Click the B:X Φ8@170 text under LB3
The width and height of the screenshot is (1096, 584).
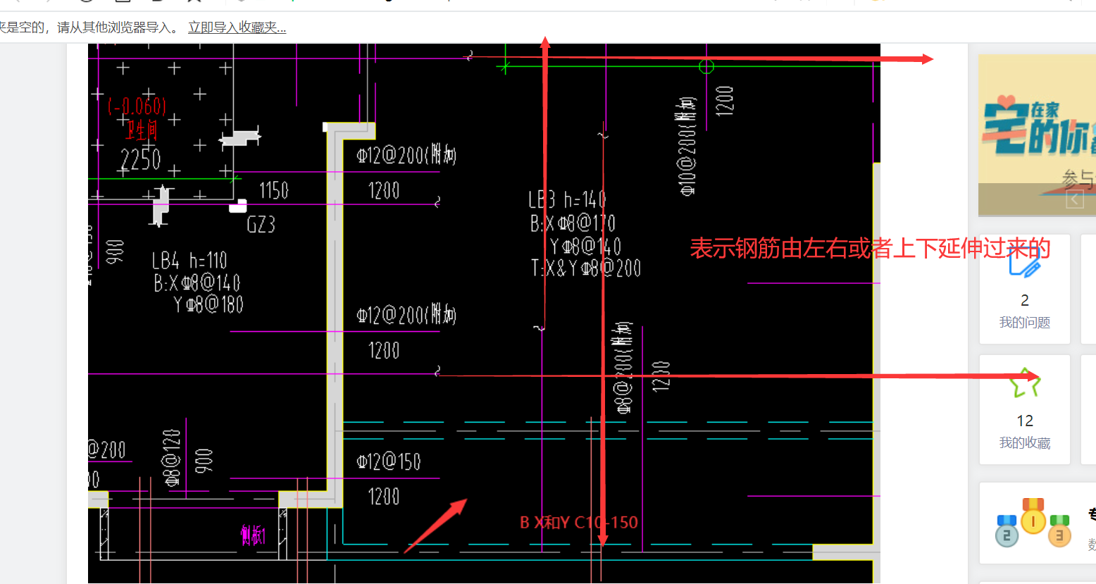tap(573, 223)
